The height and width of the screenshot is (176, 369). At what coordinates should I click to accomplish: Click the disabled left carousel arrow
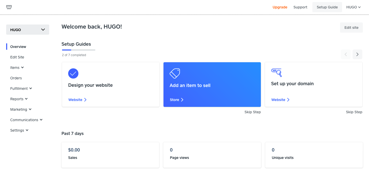click(345, 54)
